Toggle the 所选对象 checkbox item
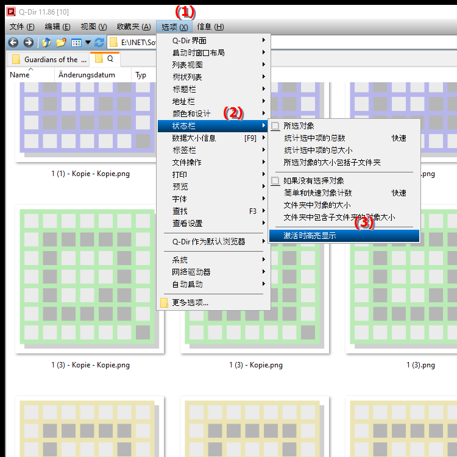The image size is (457, 457). point(344,126)
